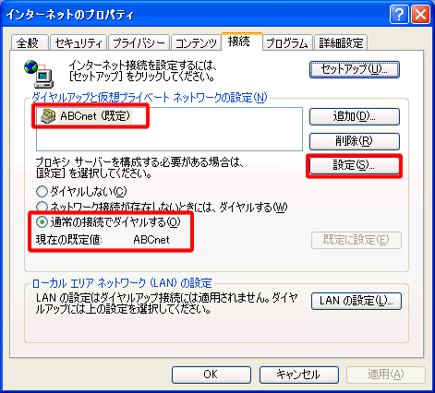Click the title bar help question mark
Screen dimensions: 435x393
(399, 14)
